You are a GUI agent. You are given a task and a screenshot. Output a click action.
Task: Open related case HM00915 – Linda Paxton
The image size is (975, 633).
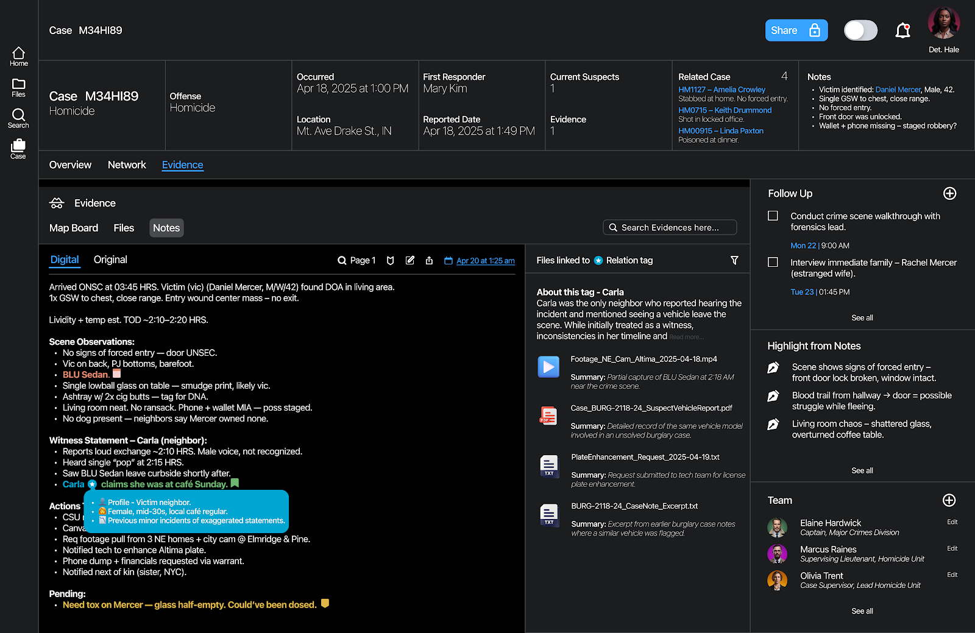click(x=721, y=131)
